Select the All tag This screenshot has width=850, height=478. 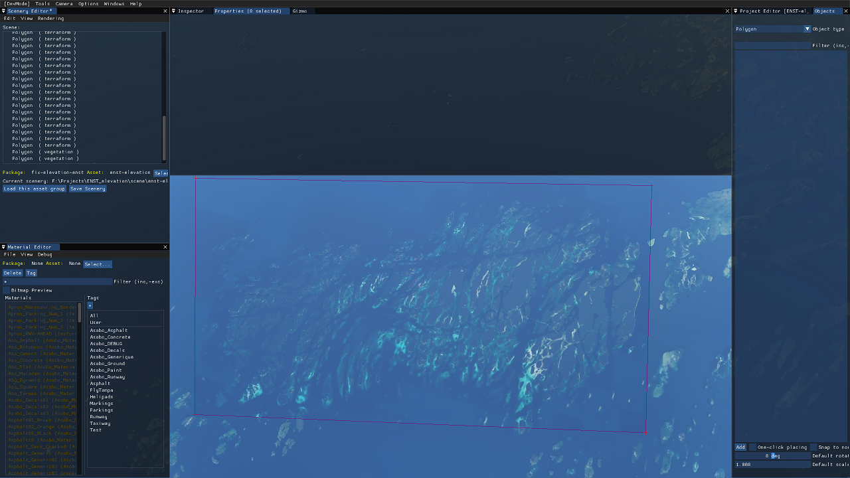pyautogui.click(x=94, y=316)
